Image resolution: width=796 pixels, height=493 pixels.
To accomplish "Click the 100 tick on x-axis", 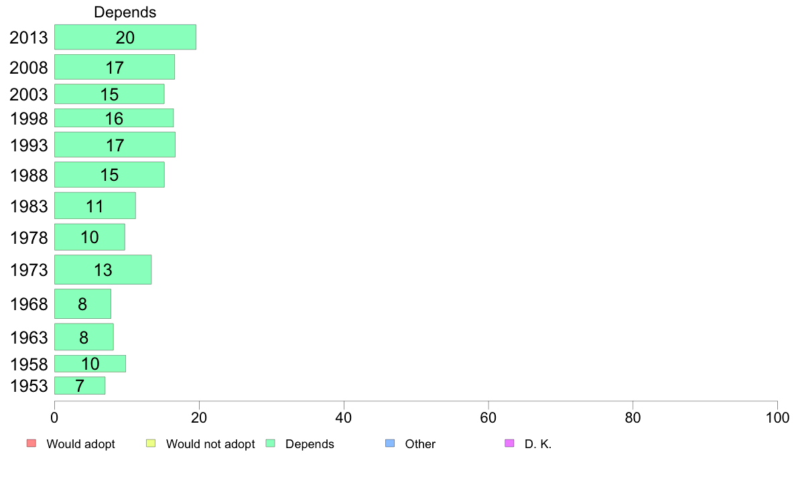I will [x=777, y=417].
